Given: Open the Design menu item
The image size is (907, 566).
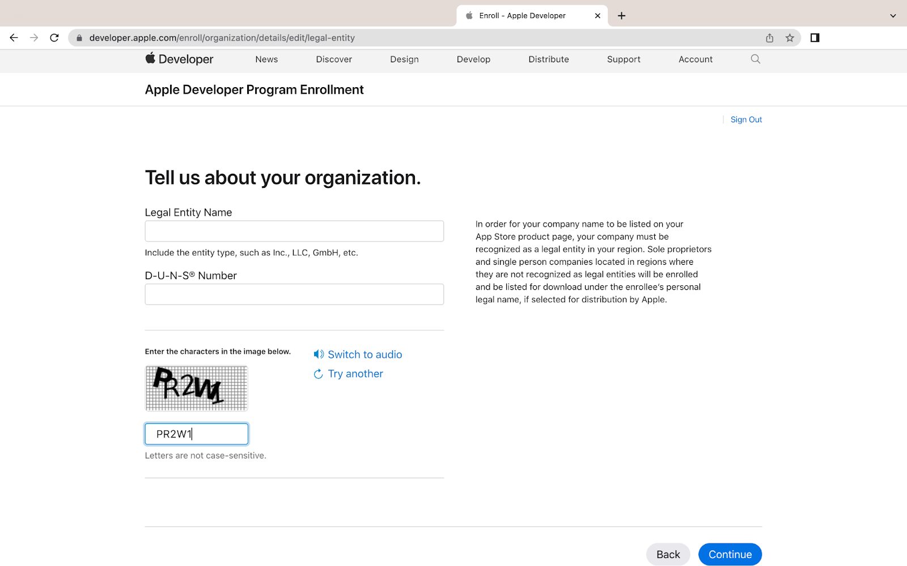Looking at the screenshot, I should pos(404,59).
